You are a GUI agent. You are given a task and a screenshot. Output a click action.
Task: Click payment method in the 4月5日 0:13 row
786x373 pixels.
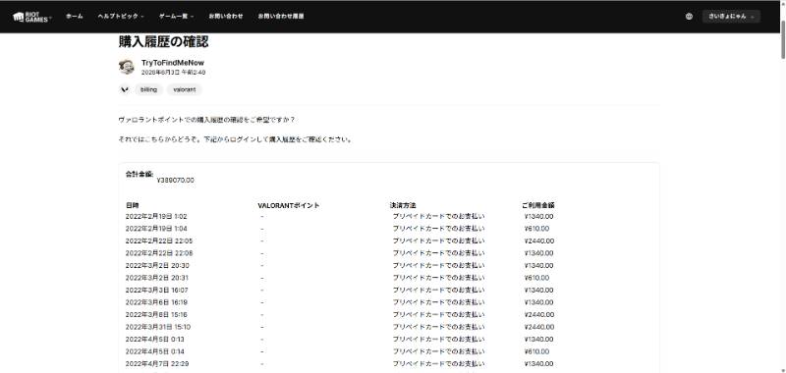[x=438, y=339]
